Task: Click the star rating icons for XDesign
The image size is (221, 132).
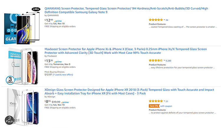Action: [x=156, y=101]
